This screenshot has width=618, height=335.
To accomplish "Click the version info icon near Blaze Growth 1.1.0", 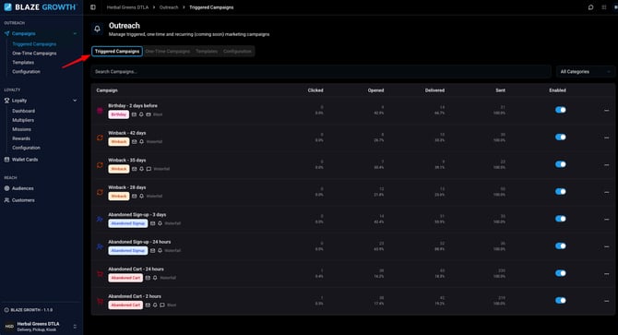I will click(x=6, y=310).
